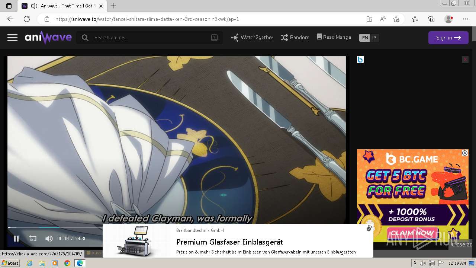
Task: Switch title language to JP
Action: [374, 38]
